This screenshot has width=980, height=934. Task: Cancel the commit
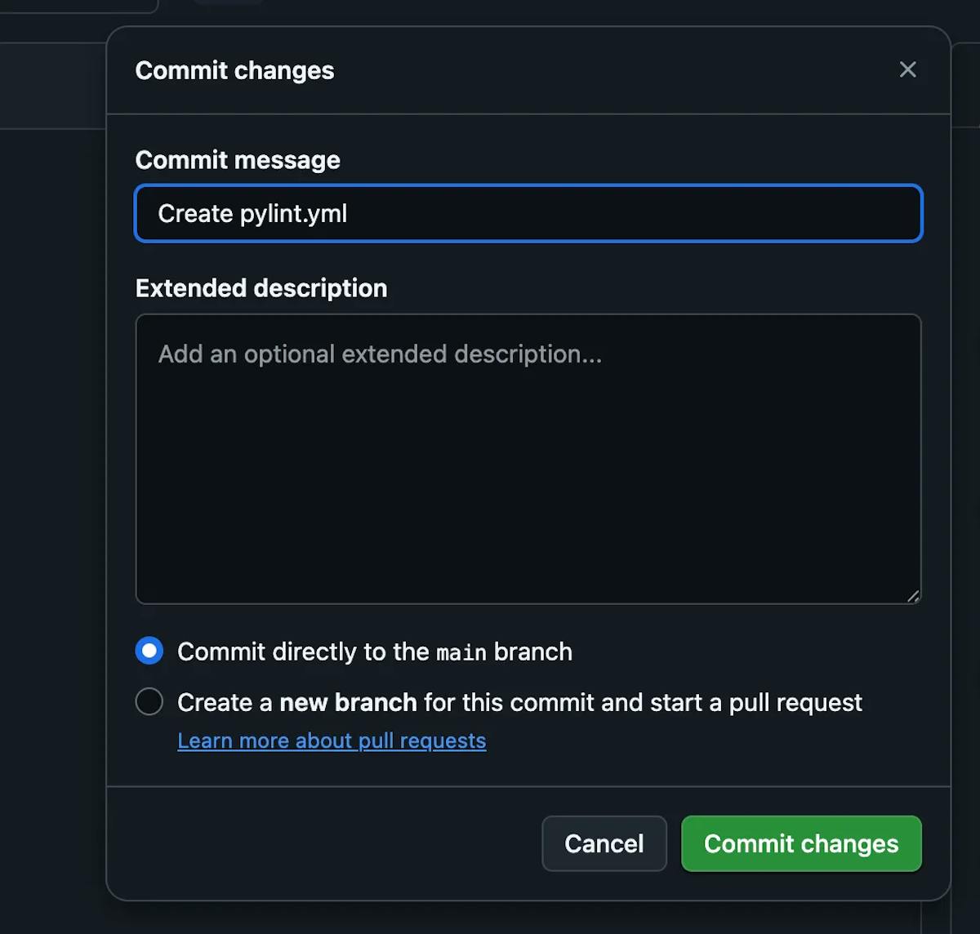click(x=604, y=843)
